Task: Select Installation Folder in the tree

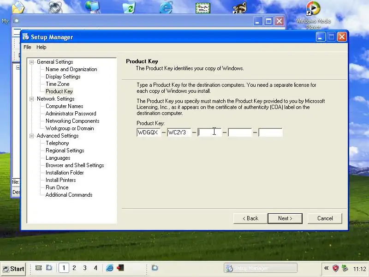Action: (x=65, y=173)
